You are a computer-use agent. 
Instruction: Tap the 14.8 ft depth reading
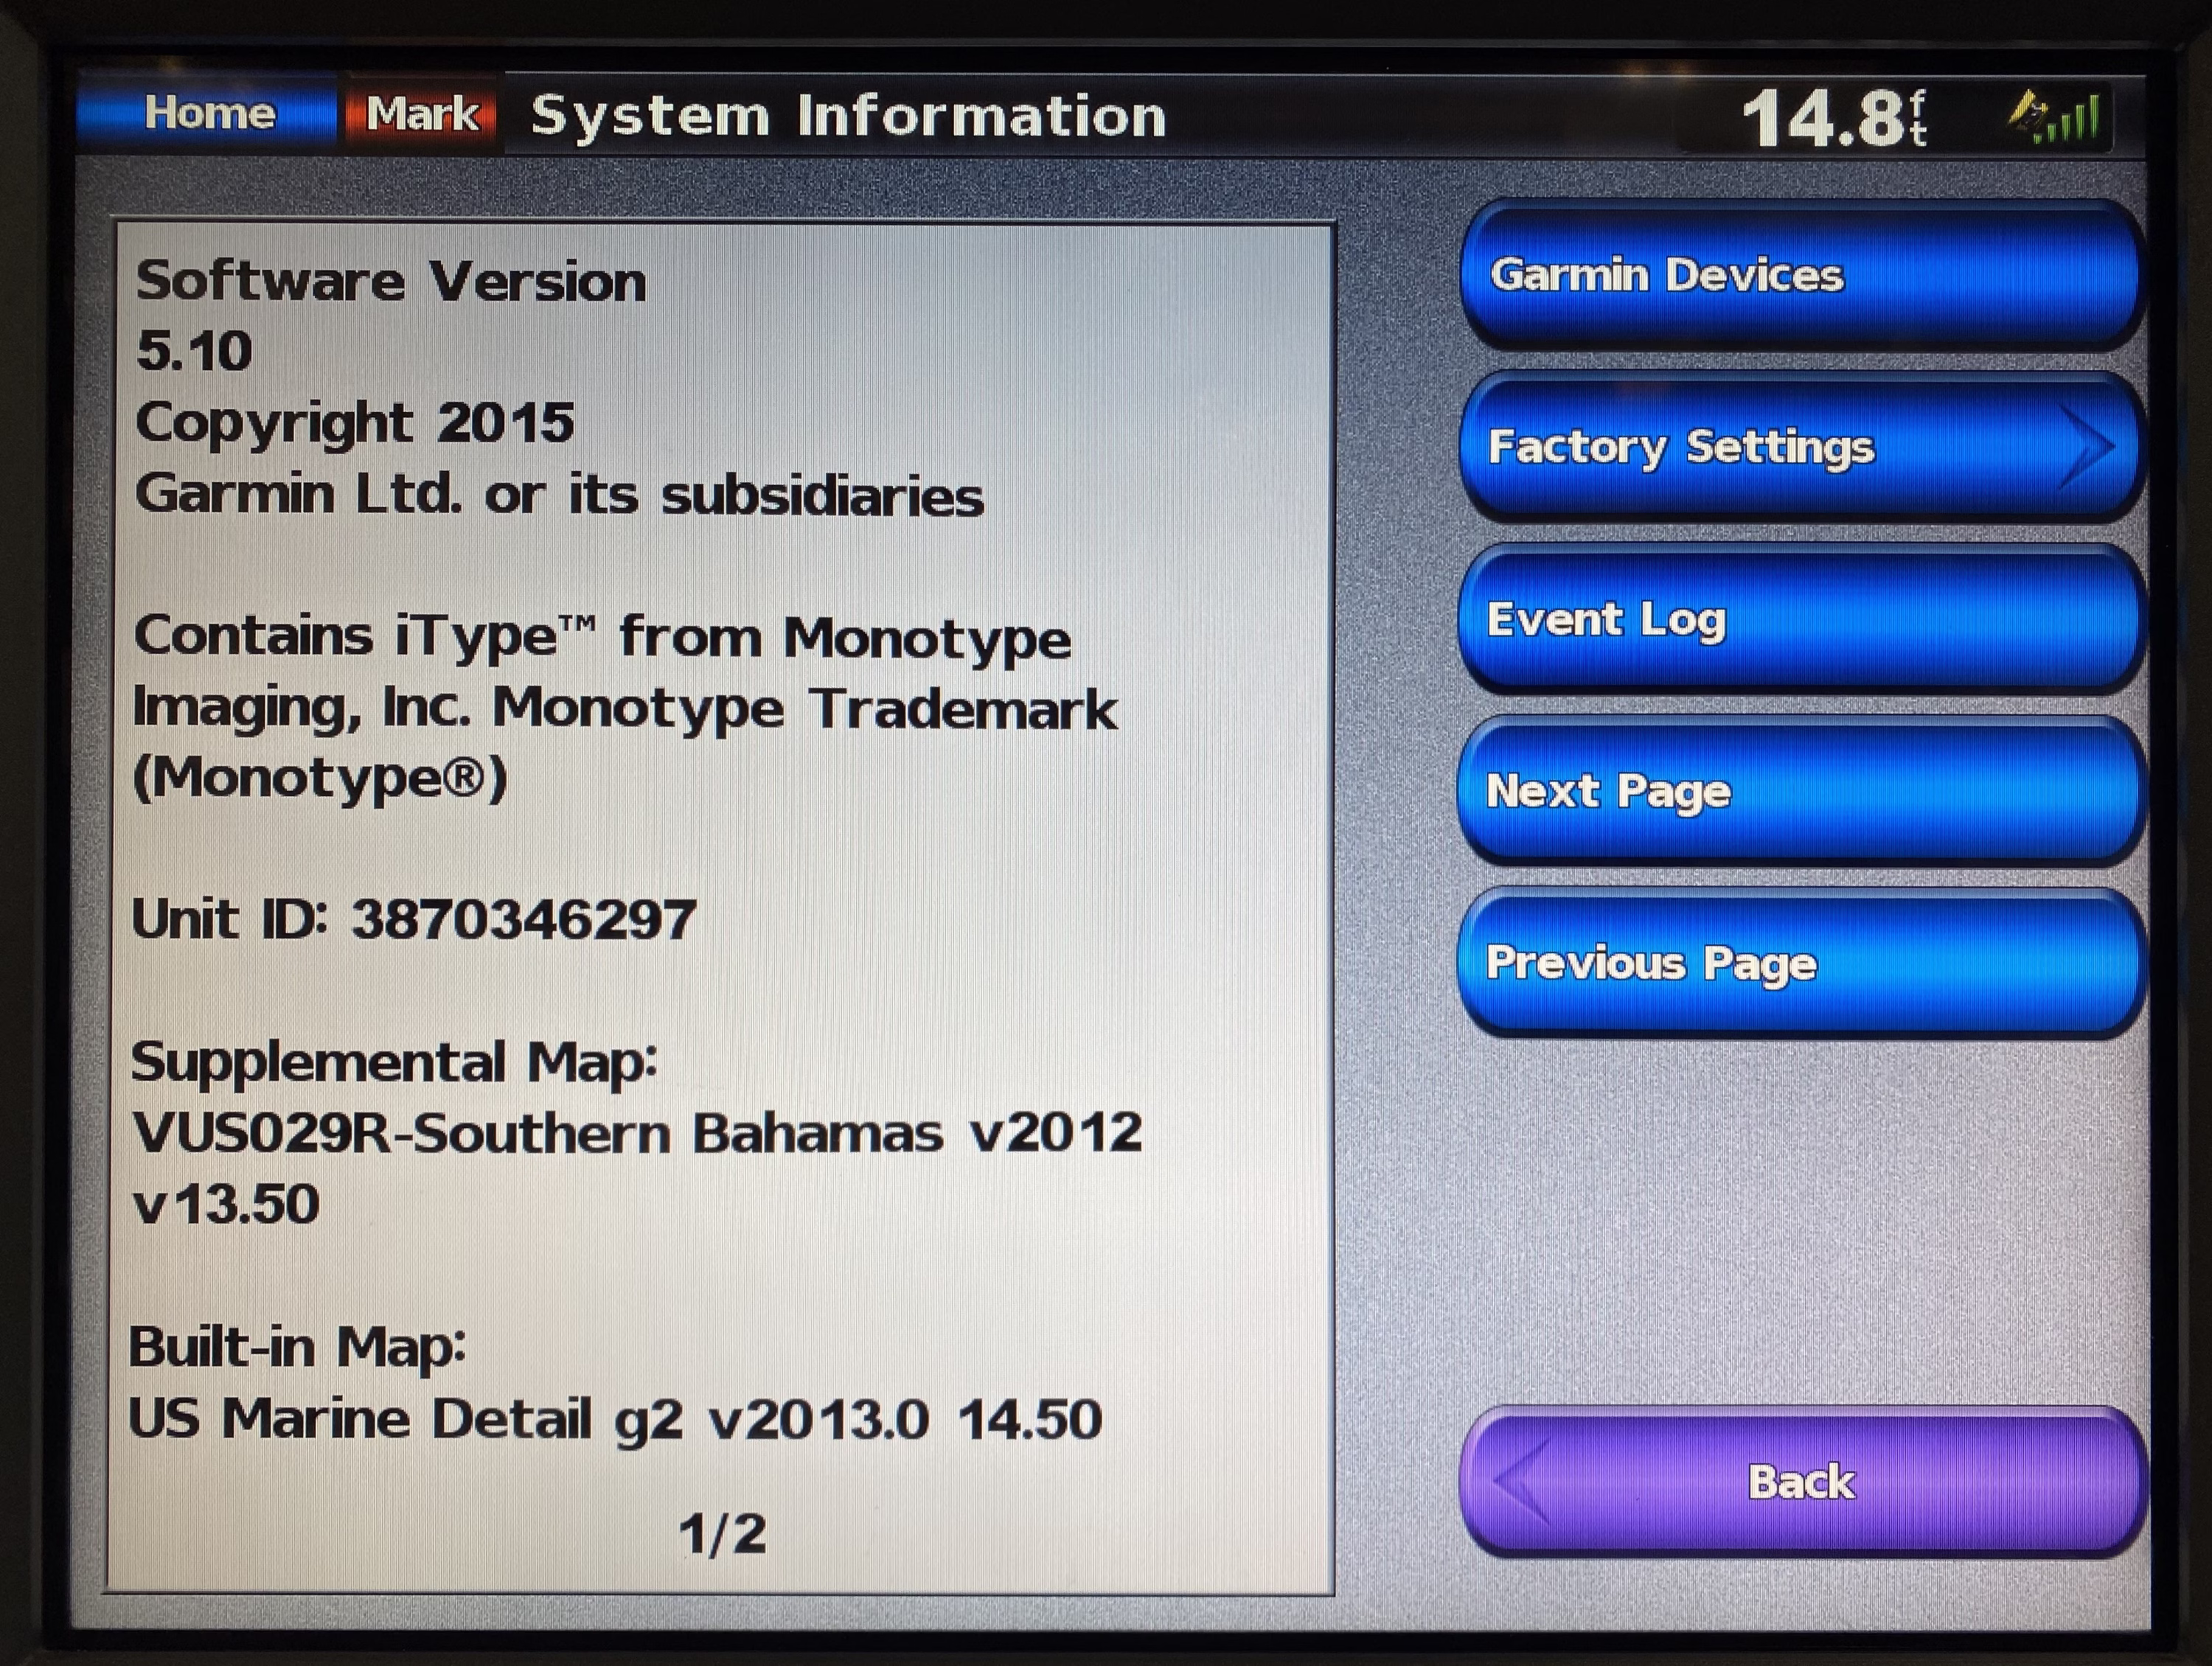coord(1834,119)
